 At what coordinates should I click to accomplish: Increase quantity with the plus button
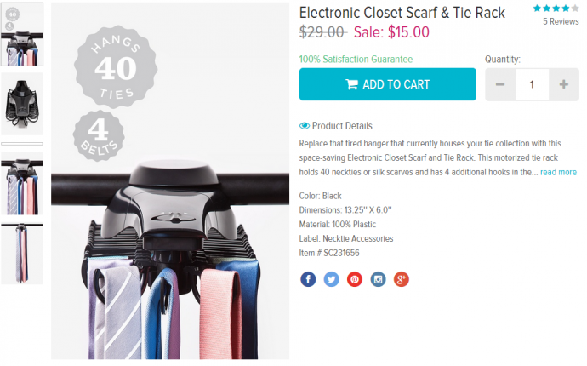[x=564, y=84]
